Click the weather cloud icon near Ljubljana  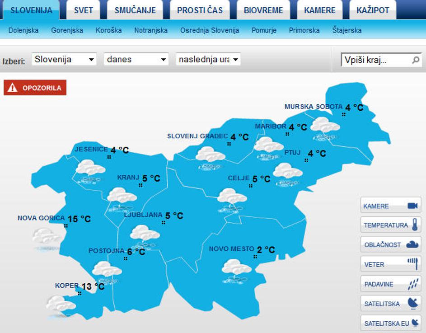145,234
